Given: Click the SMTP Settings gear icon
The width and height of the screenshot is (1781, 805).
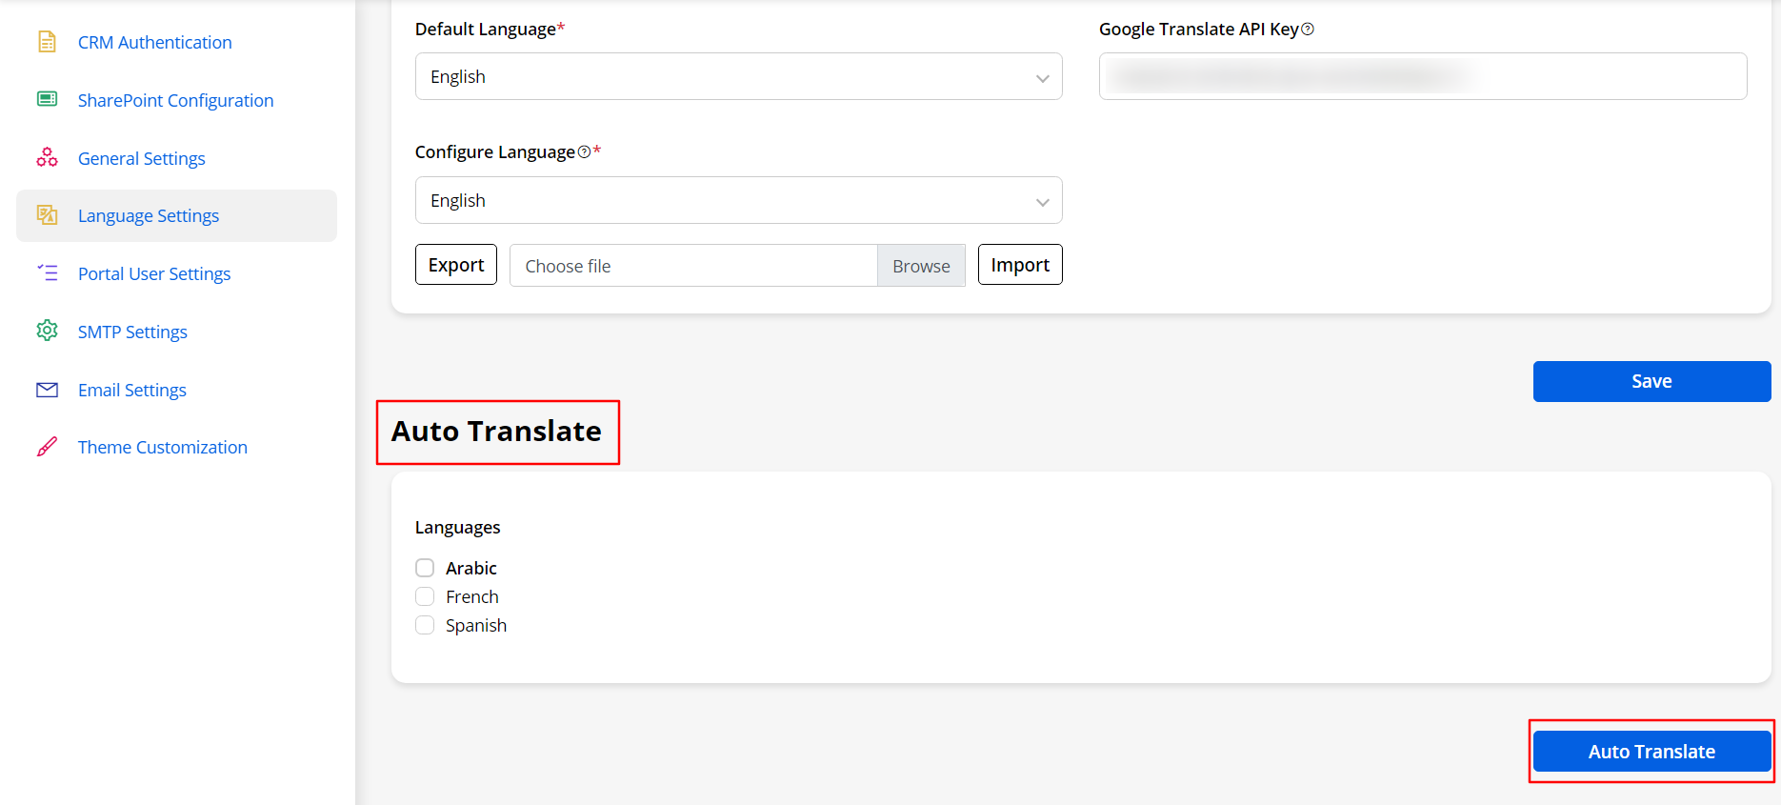Looking at the screenshot, I should pos(47,331).
